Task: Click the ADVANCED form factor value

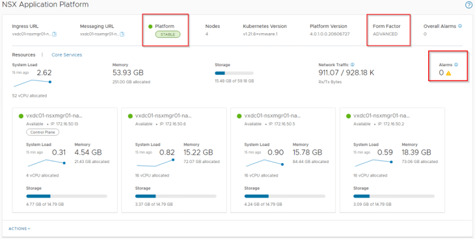Action: point(385,34)
